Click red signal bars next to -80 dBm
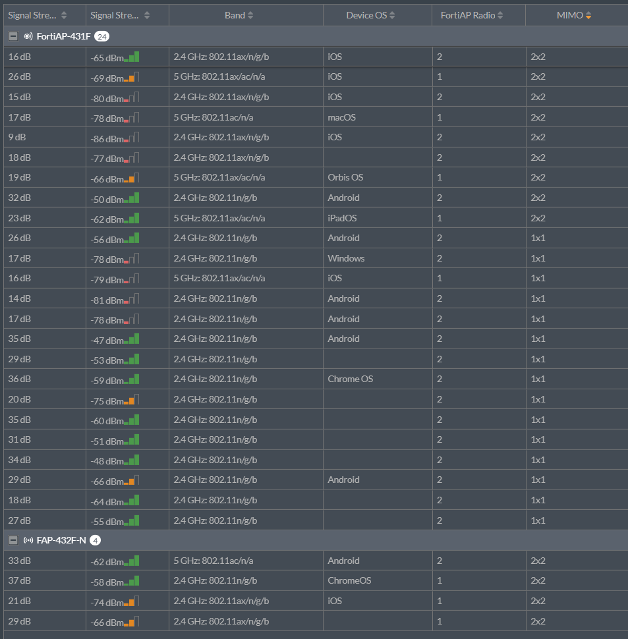The width and height of the screenshot is (628, 639). coord(132,97)
